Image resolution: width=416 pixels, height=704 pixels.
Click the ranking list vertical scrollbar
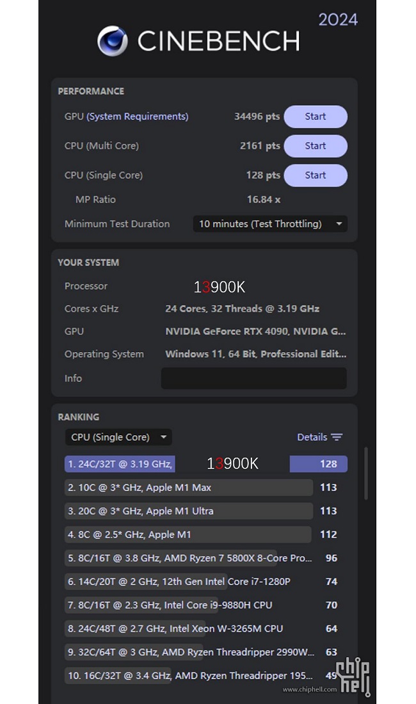365,474
